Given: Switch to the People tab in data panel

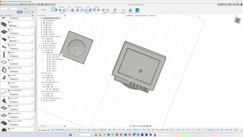Looking at the screenshot, I should (x=26, y=8).
